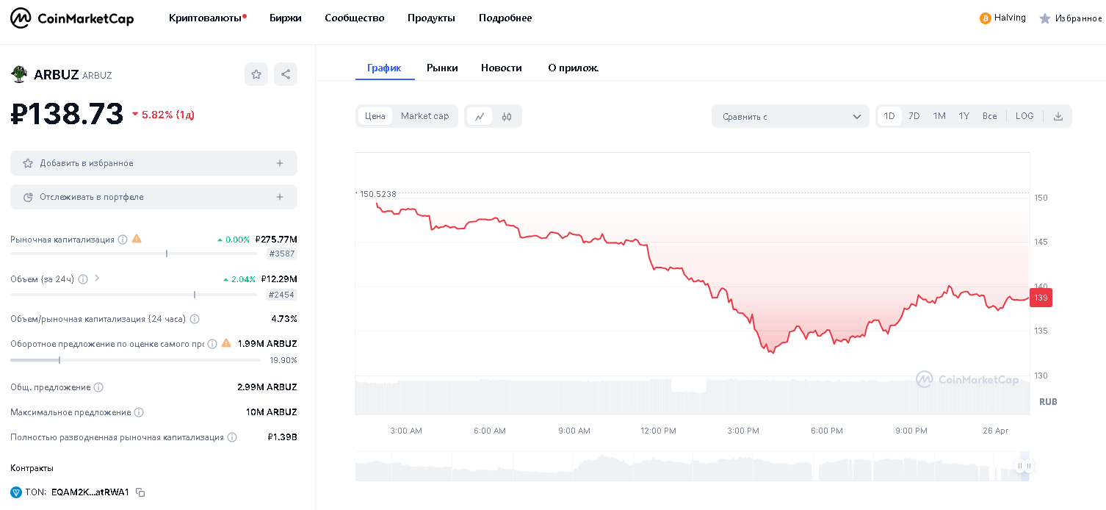Select the Цена chart mode
The width and height of the screenshot is (1106, 510).
tap(375, 116)
